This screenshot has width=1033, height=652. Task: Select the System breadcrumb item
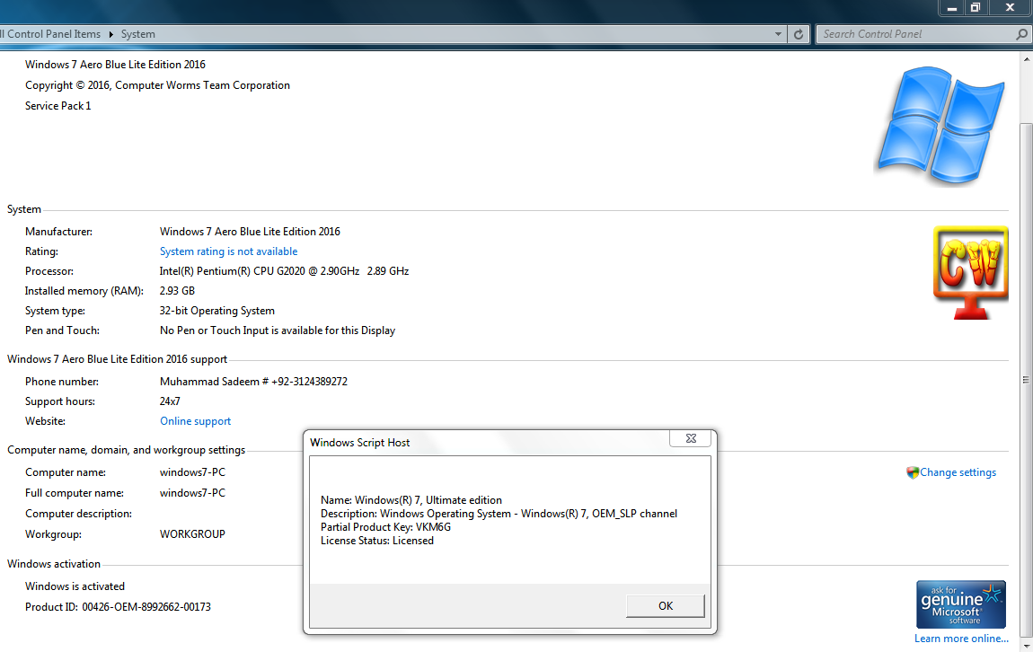[138, 34]
